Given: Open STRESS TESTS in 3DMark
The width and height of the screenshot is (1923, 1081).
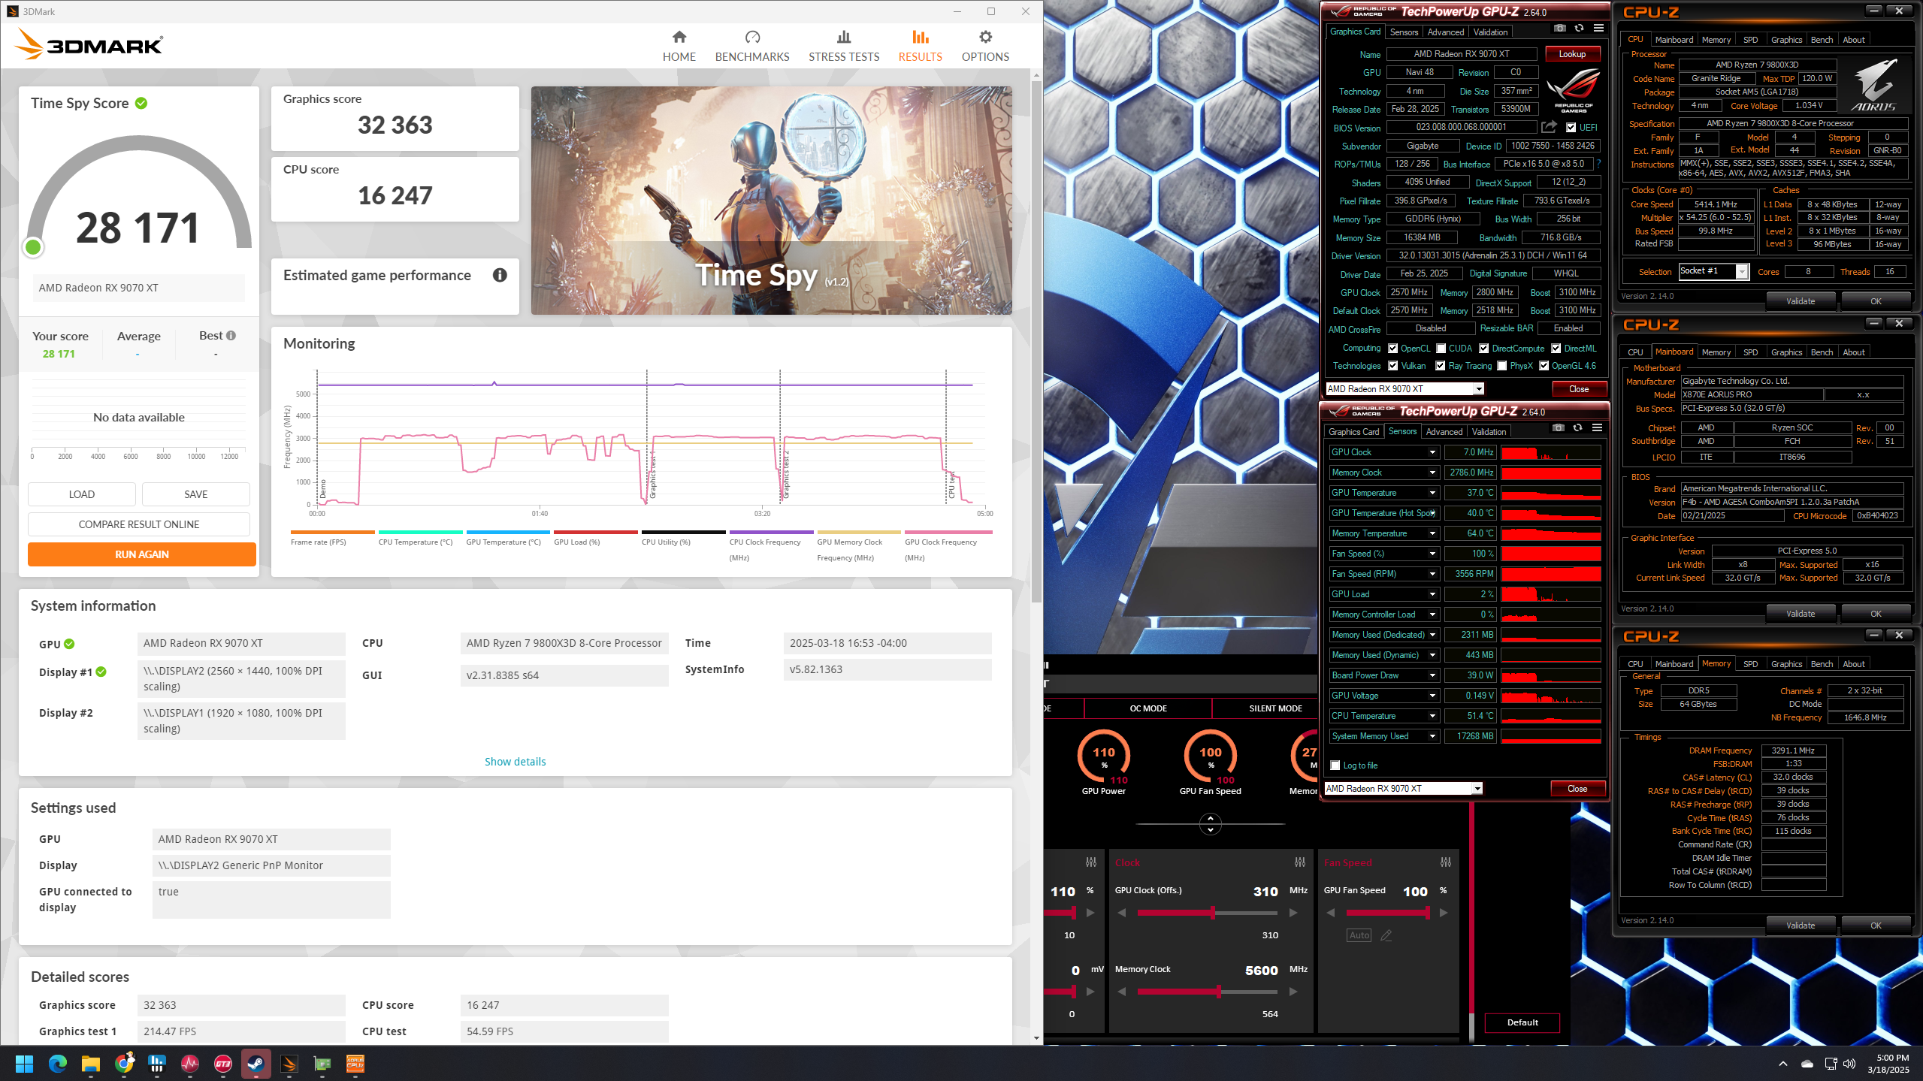Looking at the screenshot, I should 843,46.
